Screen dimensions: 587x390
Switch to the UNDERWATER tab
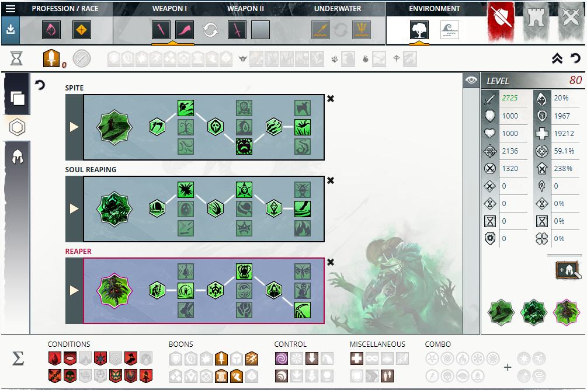(x=336, y=8)
